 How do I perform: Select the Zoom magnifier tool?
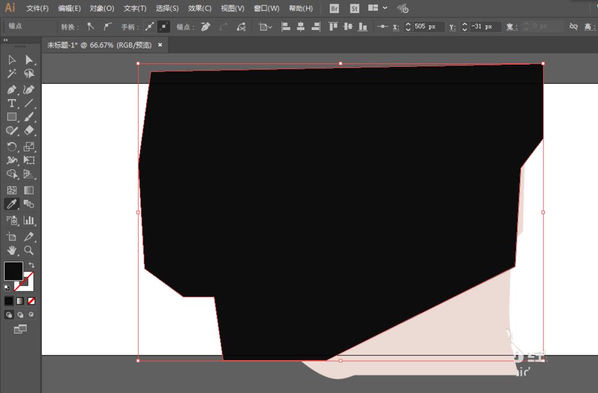click(x=29, y=251)
